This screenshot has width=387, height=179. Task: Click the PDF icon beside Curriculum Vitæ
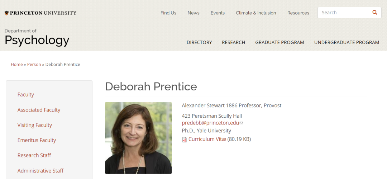(185, 140)
